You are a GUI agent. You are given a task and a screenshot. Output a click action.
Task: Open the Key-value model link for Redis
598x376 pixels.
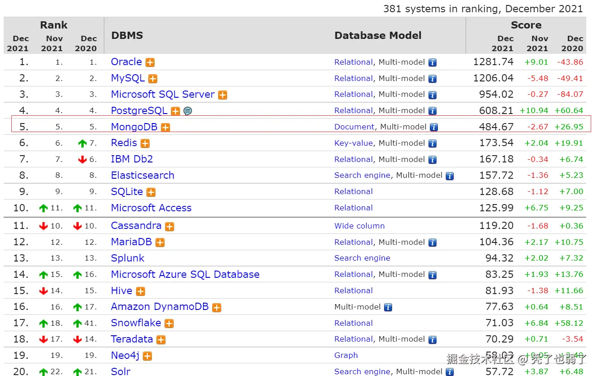tap(354, 143)
